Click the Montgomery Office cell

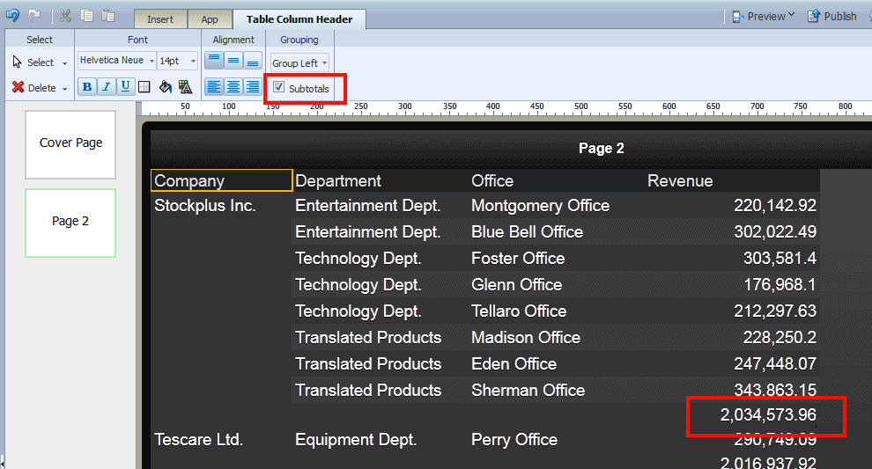tap(540, 206)
